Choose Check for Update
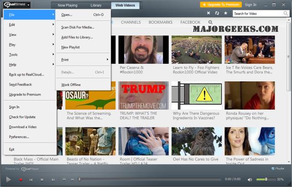Image resolution: width=292 pixels, height=187 pixels. (29, 117)
